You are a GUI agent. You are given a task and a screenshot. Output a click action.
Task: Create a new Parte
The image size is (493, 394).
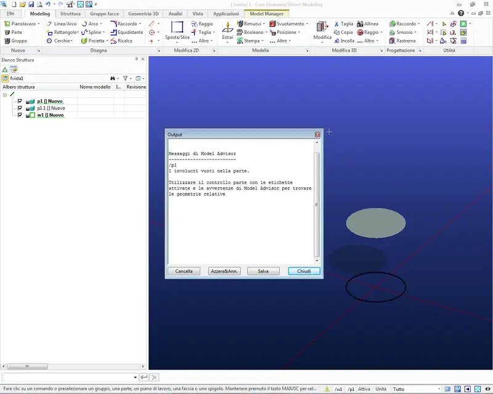(x=13, y=32)
